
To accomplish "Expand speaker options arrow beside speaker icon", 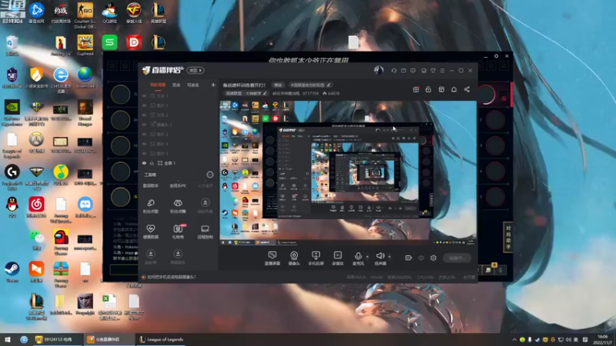I will pos(390,256).
